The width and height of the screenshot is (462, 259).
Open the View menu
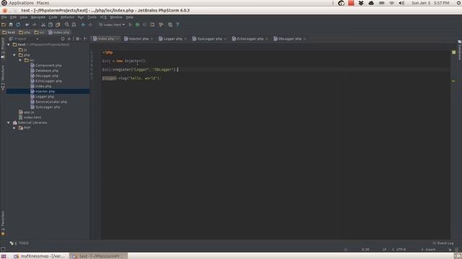[x=24, y=17]
